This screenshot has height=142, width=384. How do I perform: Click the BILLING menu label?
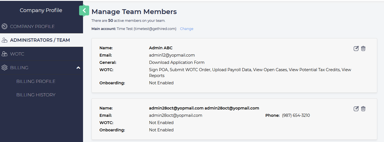(x=19, y=67)
